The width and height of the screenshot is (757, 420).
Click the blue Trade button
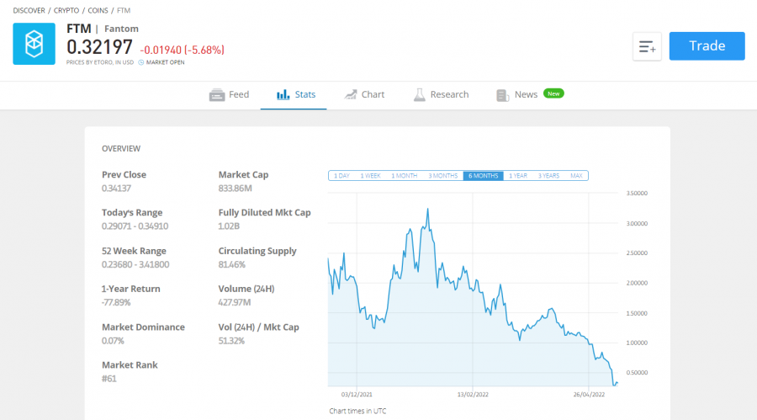coord(707,46)
